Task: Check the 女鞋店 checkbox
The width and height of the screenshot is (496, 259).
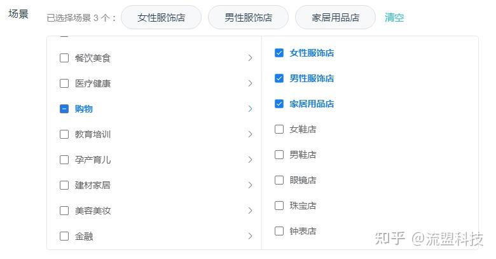Action: pyautogui.click(x=279, y=129)
